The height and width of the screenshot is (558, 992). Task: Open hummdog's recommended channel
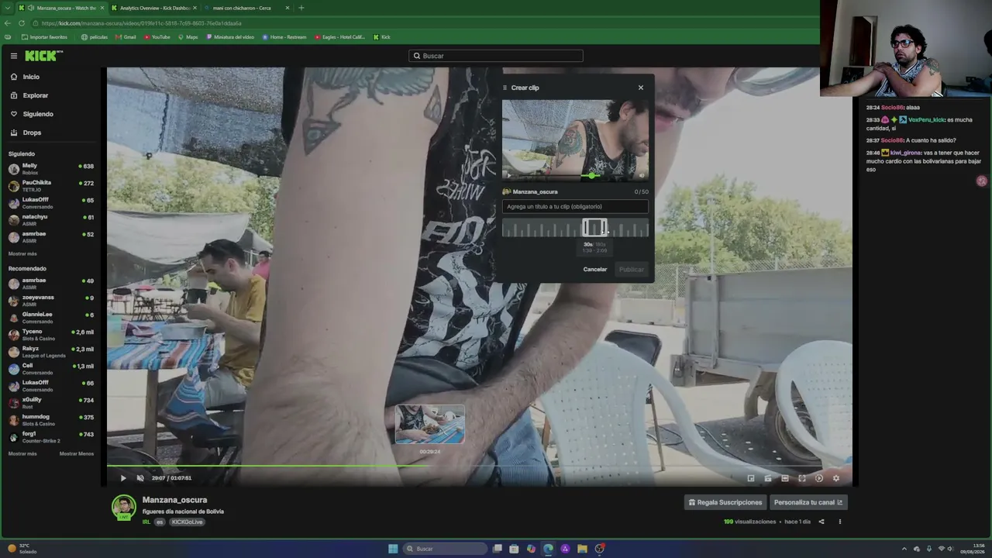tap(50, 420)
